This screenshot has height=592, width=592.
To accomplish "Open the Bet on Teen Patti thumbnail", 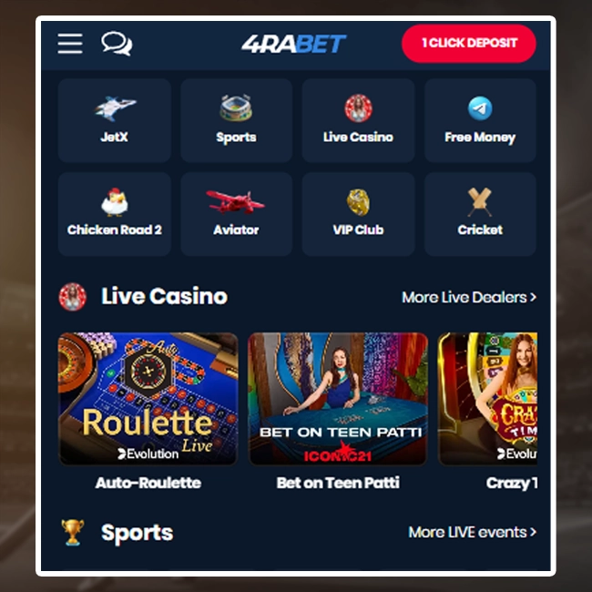I will [338, 399].
